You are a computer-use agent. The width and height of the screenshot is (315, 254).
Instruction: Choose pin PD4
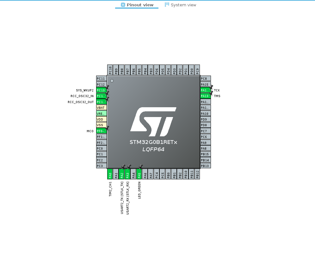coord(168,70)
